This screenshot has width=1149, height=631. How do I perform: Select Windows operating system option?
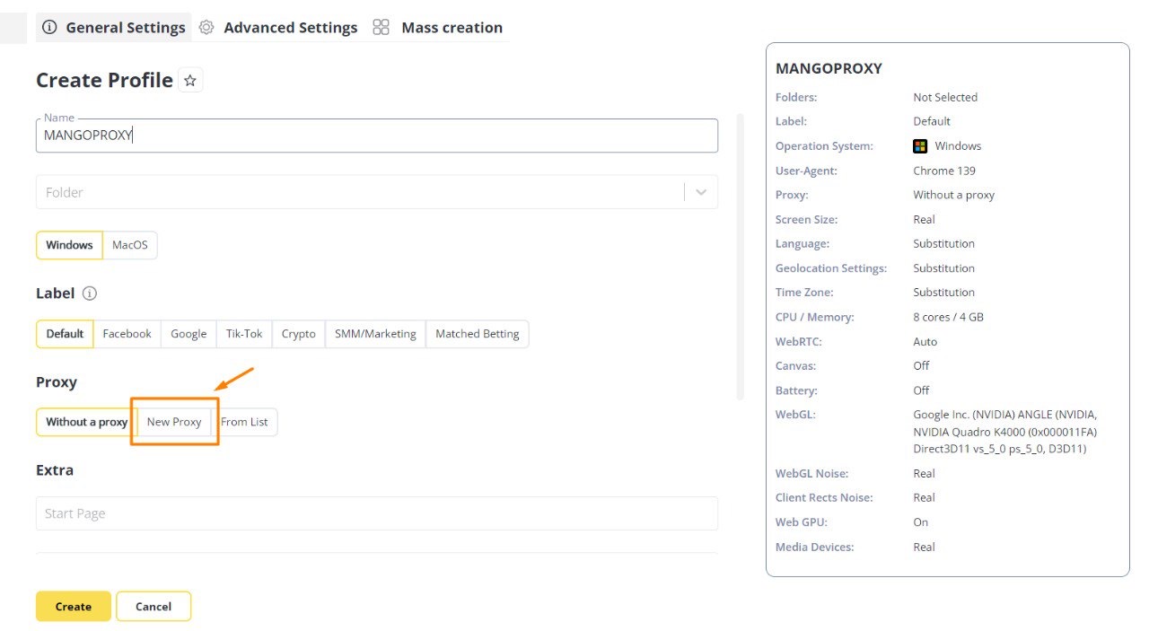tap(69, 245)
